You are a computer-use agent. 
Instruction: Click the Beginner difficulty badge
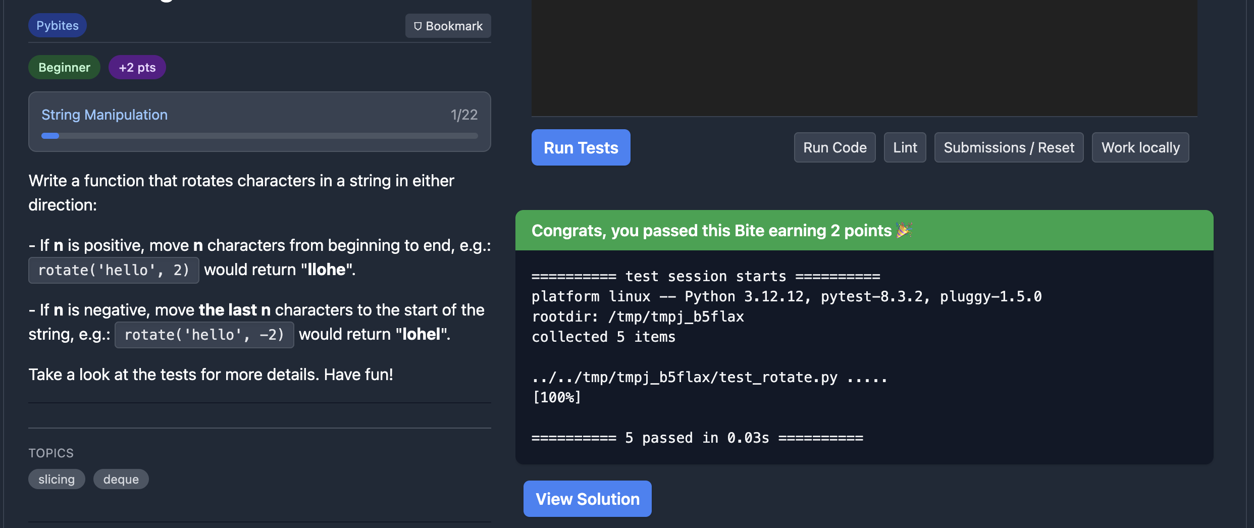[x=64, y=67]
